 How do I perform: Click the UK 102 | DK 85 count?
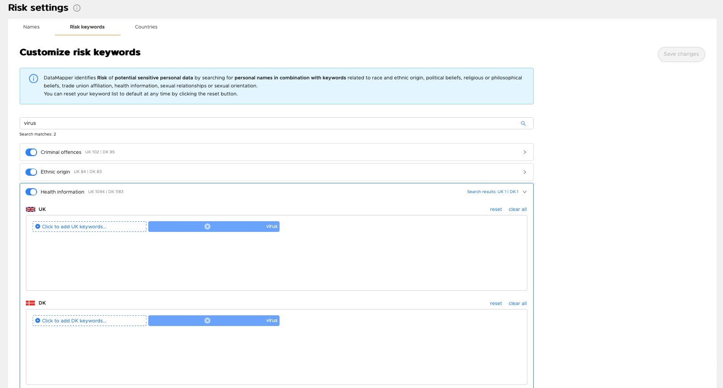pyautogui.click(x=100, y=152)
